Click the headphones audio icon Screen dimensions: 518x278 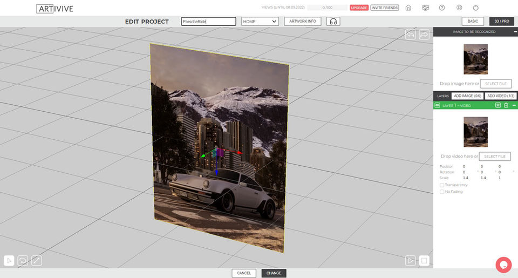(x=333, y=22)
